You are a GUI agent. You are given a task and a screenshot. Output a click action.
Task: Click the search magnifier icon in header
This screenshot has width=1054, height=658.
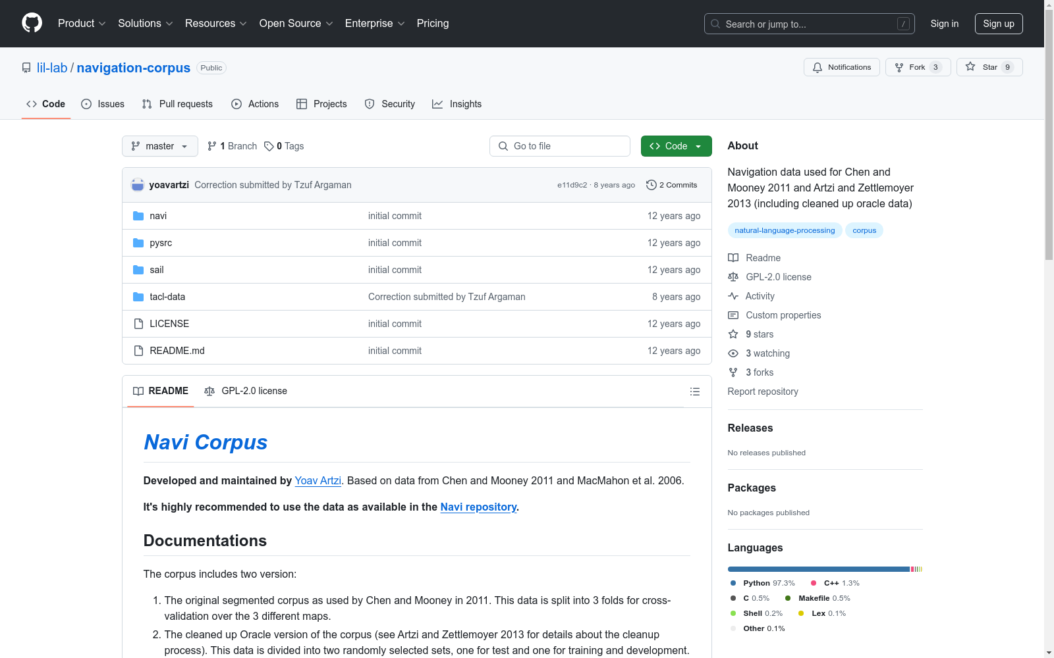tap(715, 24)
